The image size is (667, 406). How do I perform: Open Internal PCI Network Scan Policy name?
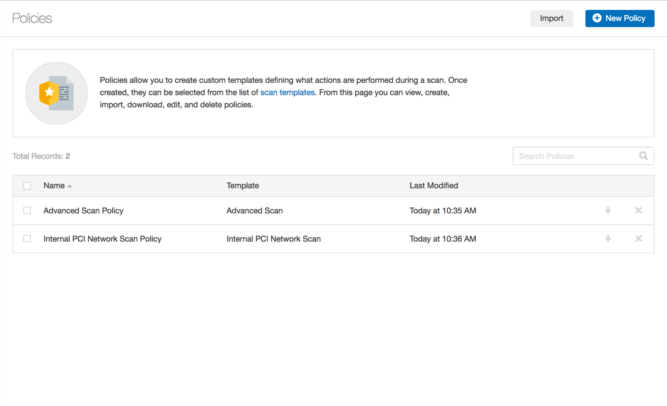[102, 239]
